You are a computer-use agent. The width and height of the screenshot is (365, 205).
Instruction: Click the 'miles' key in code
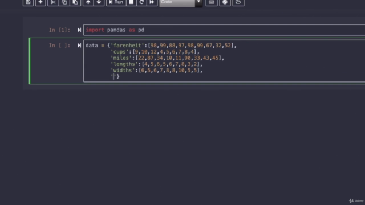click(x=121, y=58)
